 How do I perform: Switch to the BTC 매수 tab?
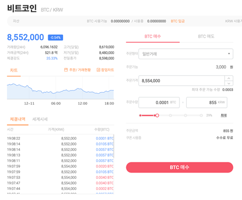coord(153,37)
